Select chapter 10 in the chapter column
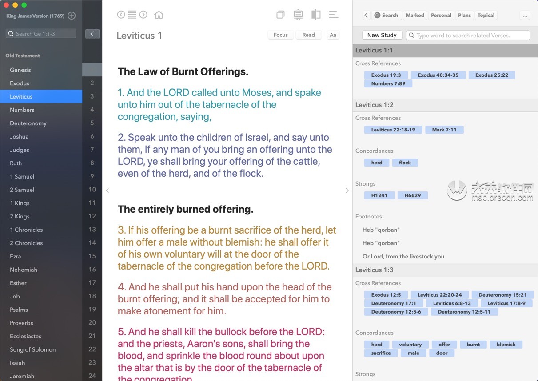 point(92,190)
